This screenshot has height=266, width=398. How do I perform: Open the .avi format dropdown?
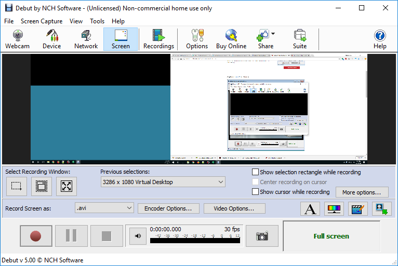coord(104,208)
